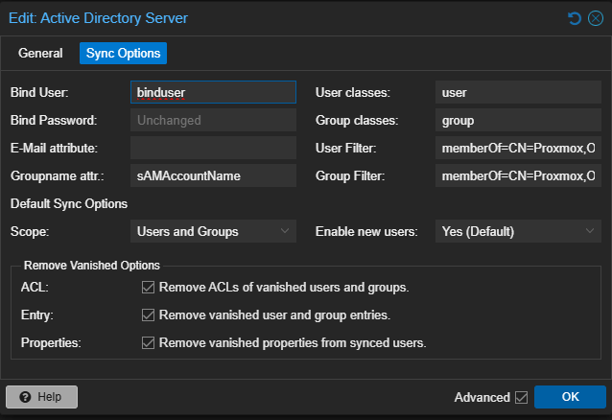Click the Group Filter text box

click(x=518, y=176)
